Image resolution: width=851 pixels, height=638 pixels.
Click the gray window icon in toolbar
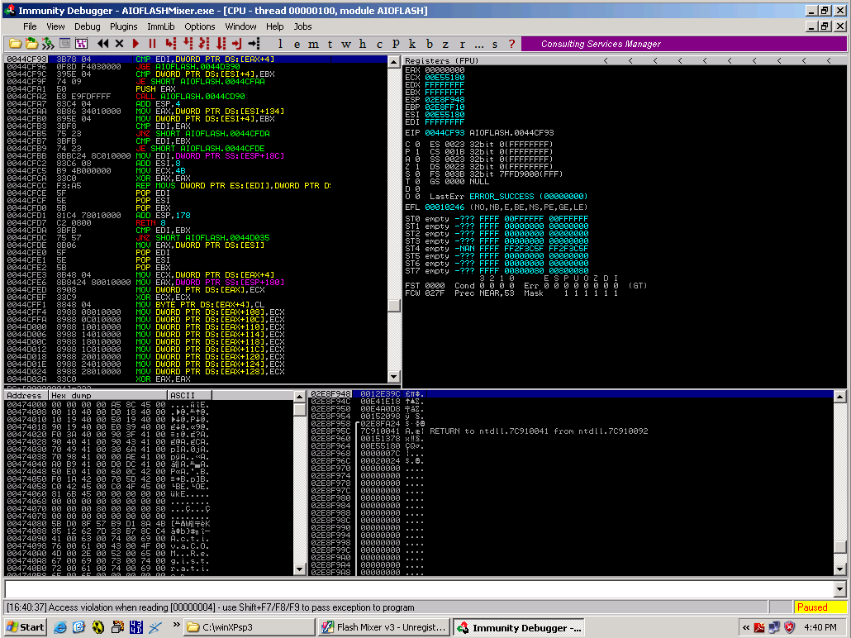(x=64, y=44)
